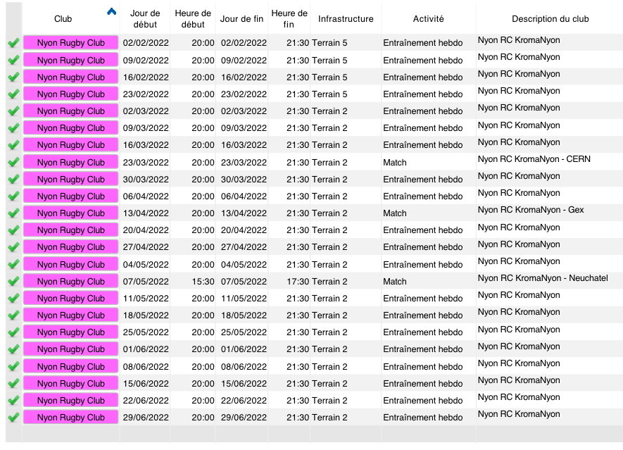This screenshot has height=450, width=623.
Task: Click the green checkmark for 23/03/2022 row
Action: 13,162
